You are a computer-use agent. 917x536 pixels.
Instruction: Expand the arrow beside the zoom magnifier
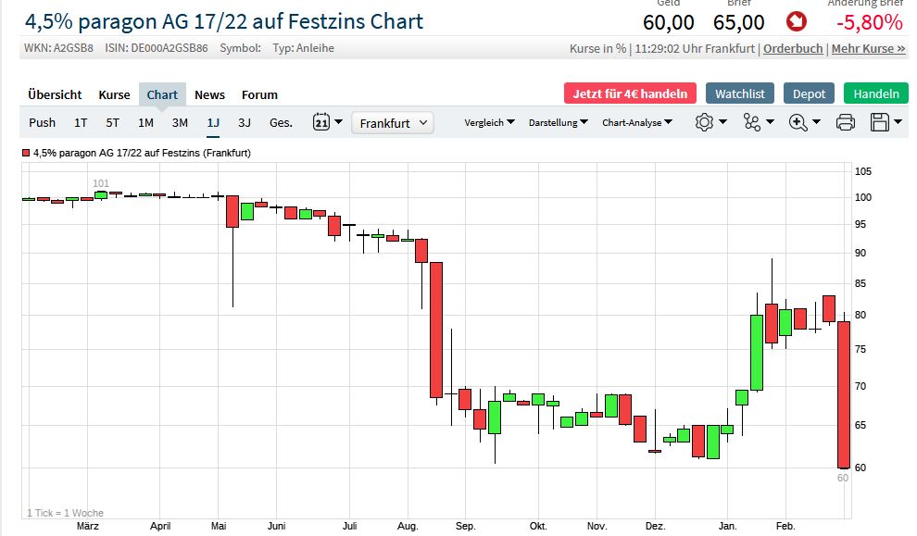(x=816, y=122)
